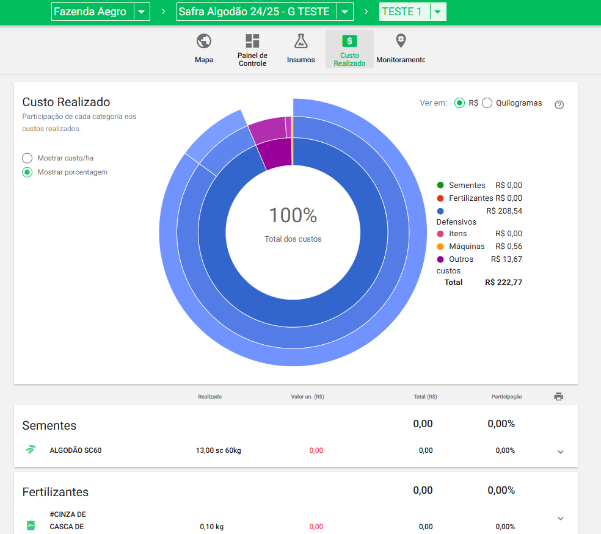The image size is (601, 534).
Task: Click the help question mark icon
Action: tap(559, 104)
